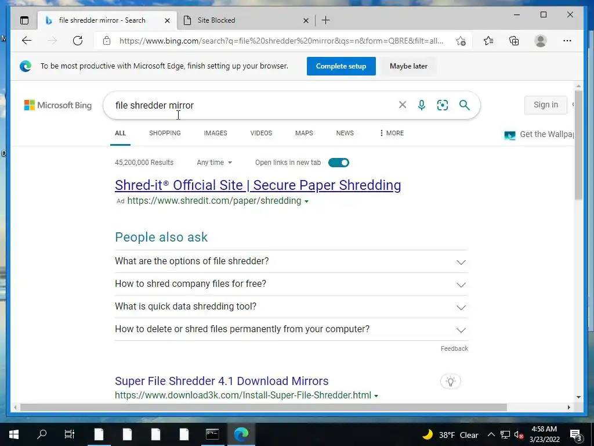Switch to the NEWS tab
The image size is (594, 446).
coord(345,133)
